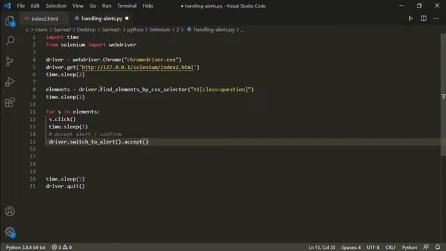This screenshot has width=446, height=251.
Task: Open the File menu
Action: tap(21, 6)
